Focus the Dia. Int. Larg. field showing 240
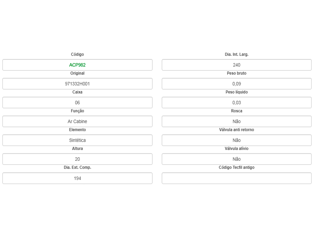This screenshot has height=236, width=314. [237, 65]
